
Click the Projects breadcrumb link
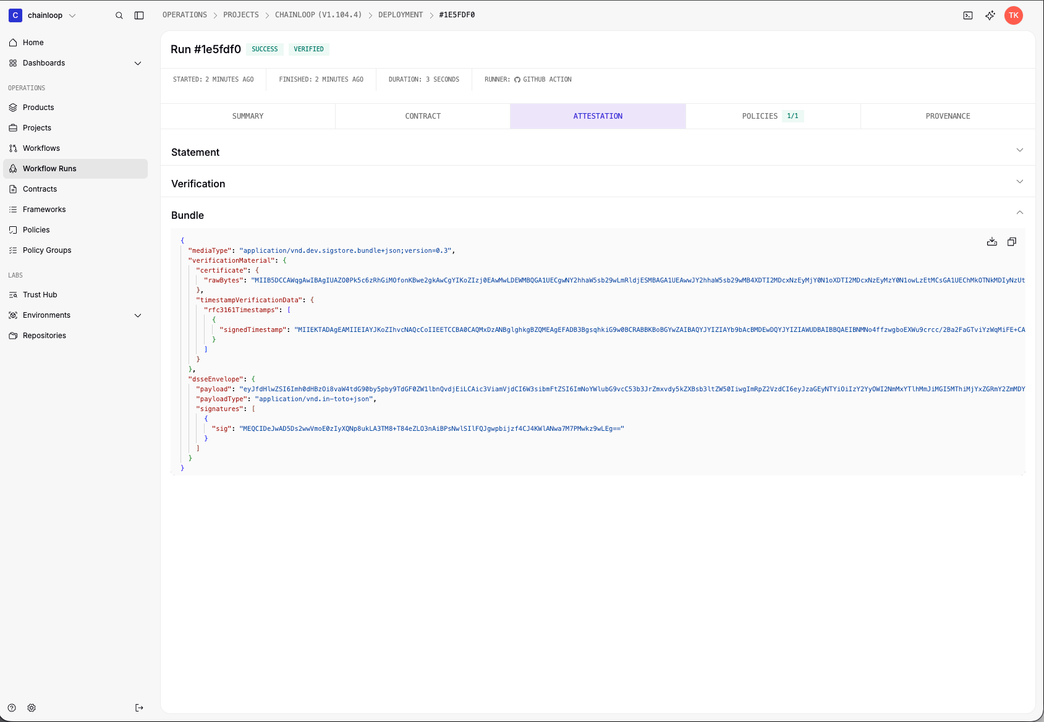(x=241, y=15)
